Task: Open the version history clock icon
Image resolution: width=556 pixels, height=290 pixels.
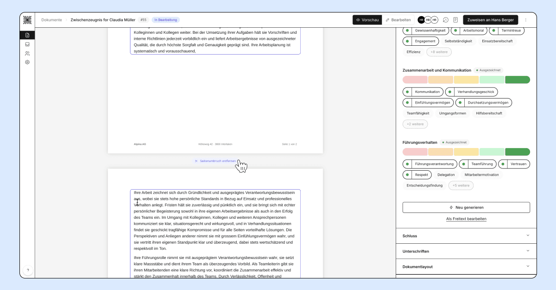Action: (x=445, y=20)
